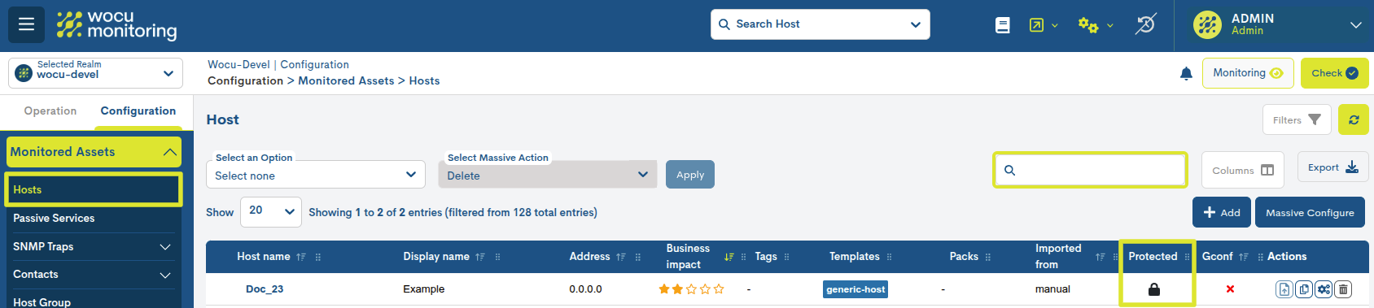Click the drag handle of Packs column
The width and height of the screenshot is (1374, 308).
[988, 257]
